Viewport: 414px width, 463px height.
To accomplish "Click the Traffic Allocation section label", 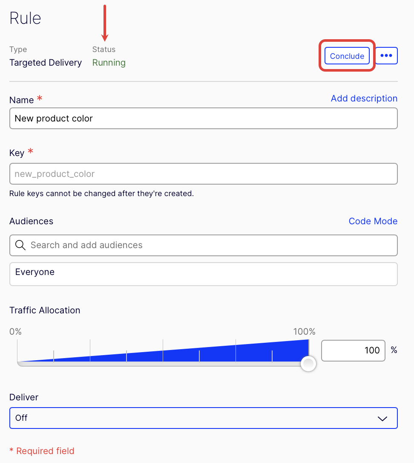I will point(45,310).
